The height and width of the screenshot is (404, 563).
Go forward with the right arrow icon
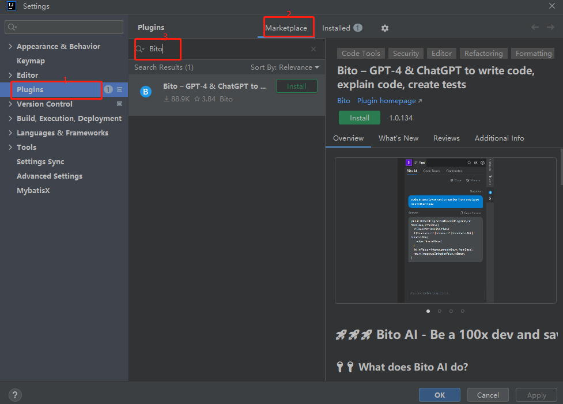tap(550, 27)
